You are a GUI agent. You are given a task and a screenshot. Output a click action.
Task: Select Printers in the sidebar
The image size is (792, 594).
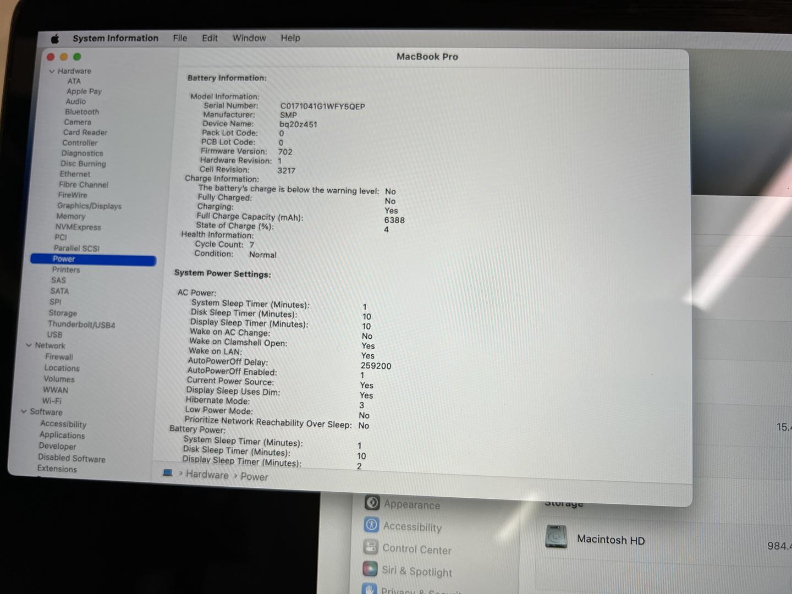pos(66,270)
